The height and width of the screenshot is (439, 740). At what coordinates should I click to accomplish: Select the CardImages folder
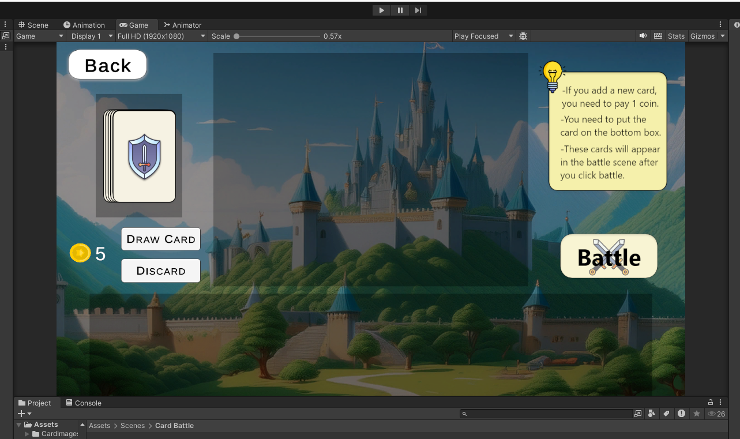[55, 434]
